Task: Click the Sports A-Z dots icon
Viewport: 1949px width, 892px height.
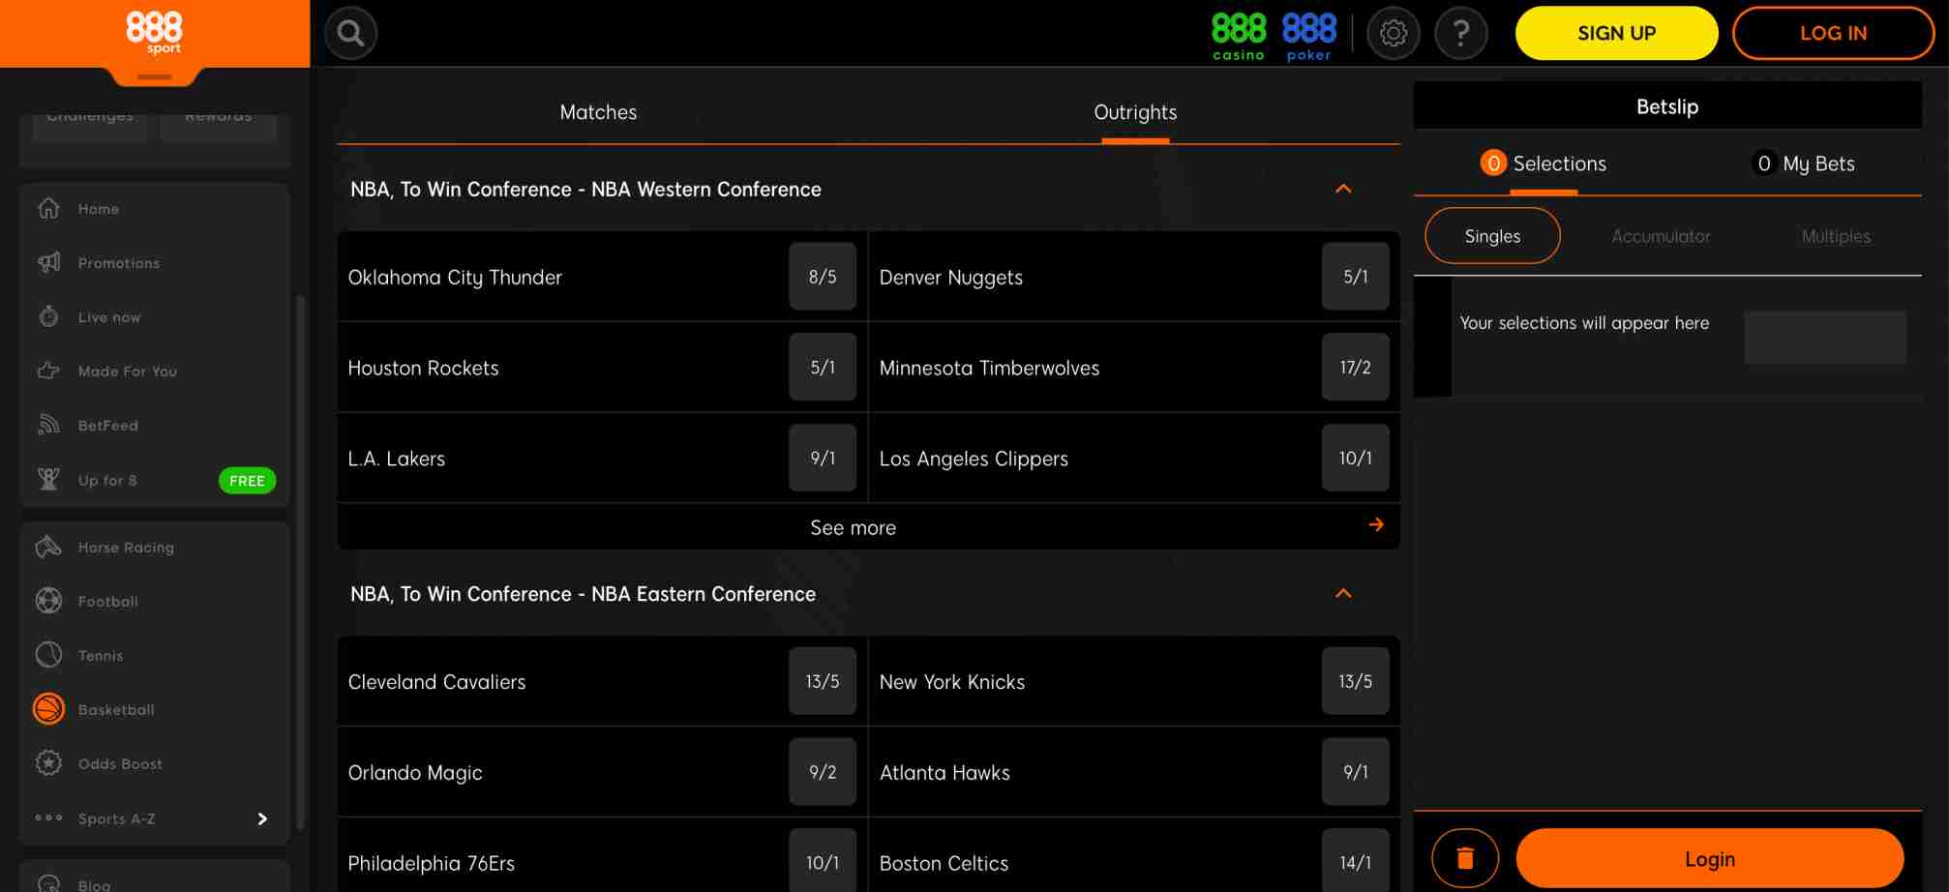Action: pos(48,818)
